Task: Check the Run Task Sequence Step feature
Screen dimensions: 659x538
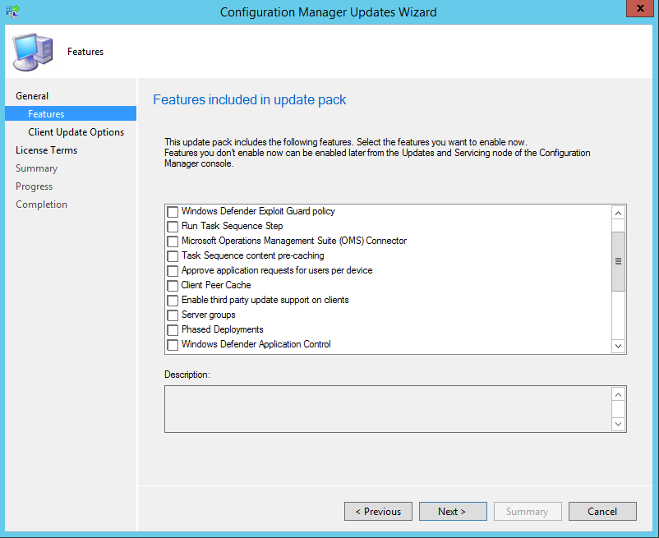Action: point(173,227)
